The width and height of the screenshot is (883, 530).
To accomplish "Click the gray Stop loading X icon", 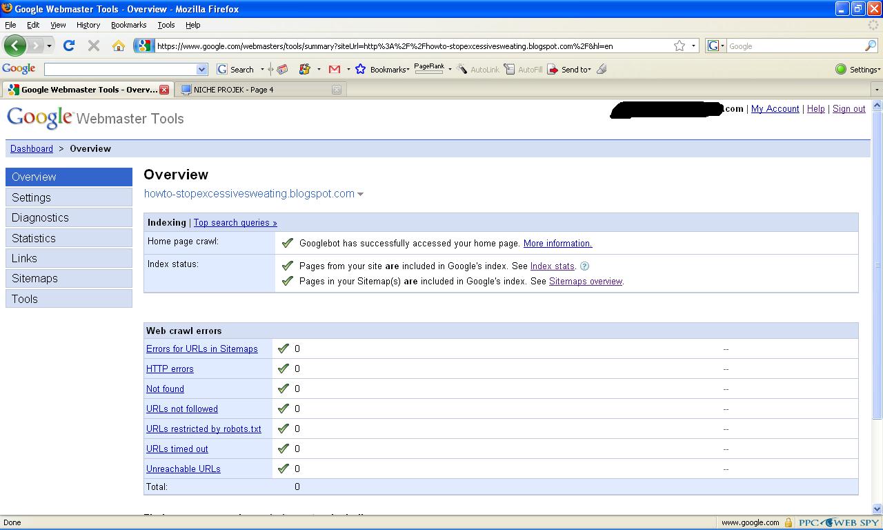I will pyautogui.click(x=94, y=46).
